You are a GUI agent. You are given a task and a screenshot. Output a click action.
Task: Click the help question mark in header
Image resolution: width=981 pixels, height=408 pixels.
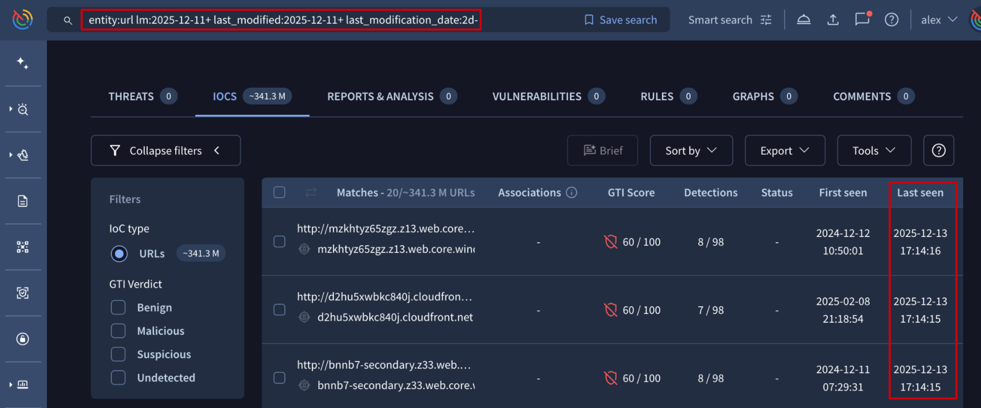click(x=891, y=20)
